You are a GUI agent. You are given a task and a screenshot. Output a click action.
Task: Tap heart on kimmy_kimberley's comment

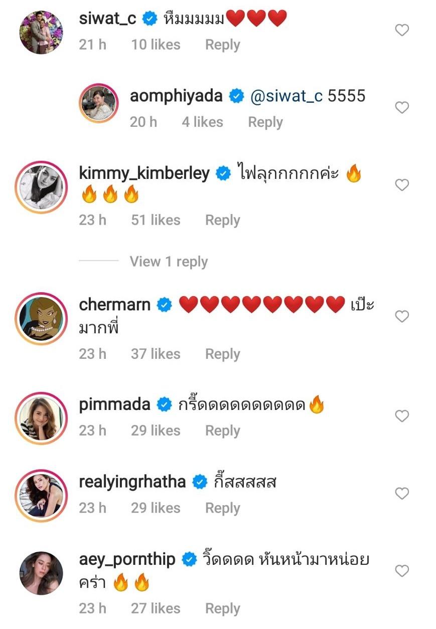(x=402, y=185)
